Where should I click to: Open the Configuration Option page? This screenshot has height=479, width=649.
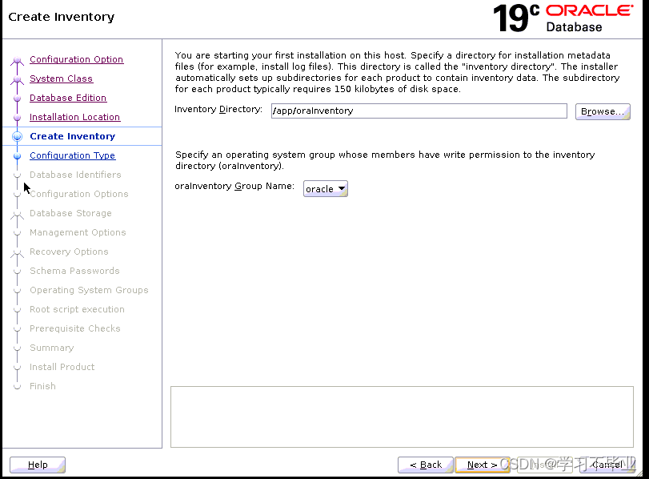[x=76, y=59]
